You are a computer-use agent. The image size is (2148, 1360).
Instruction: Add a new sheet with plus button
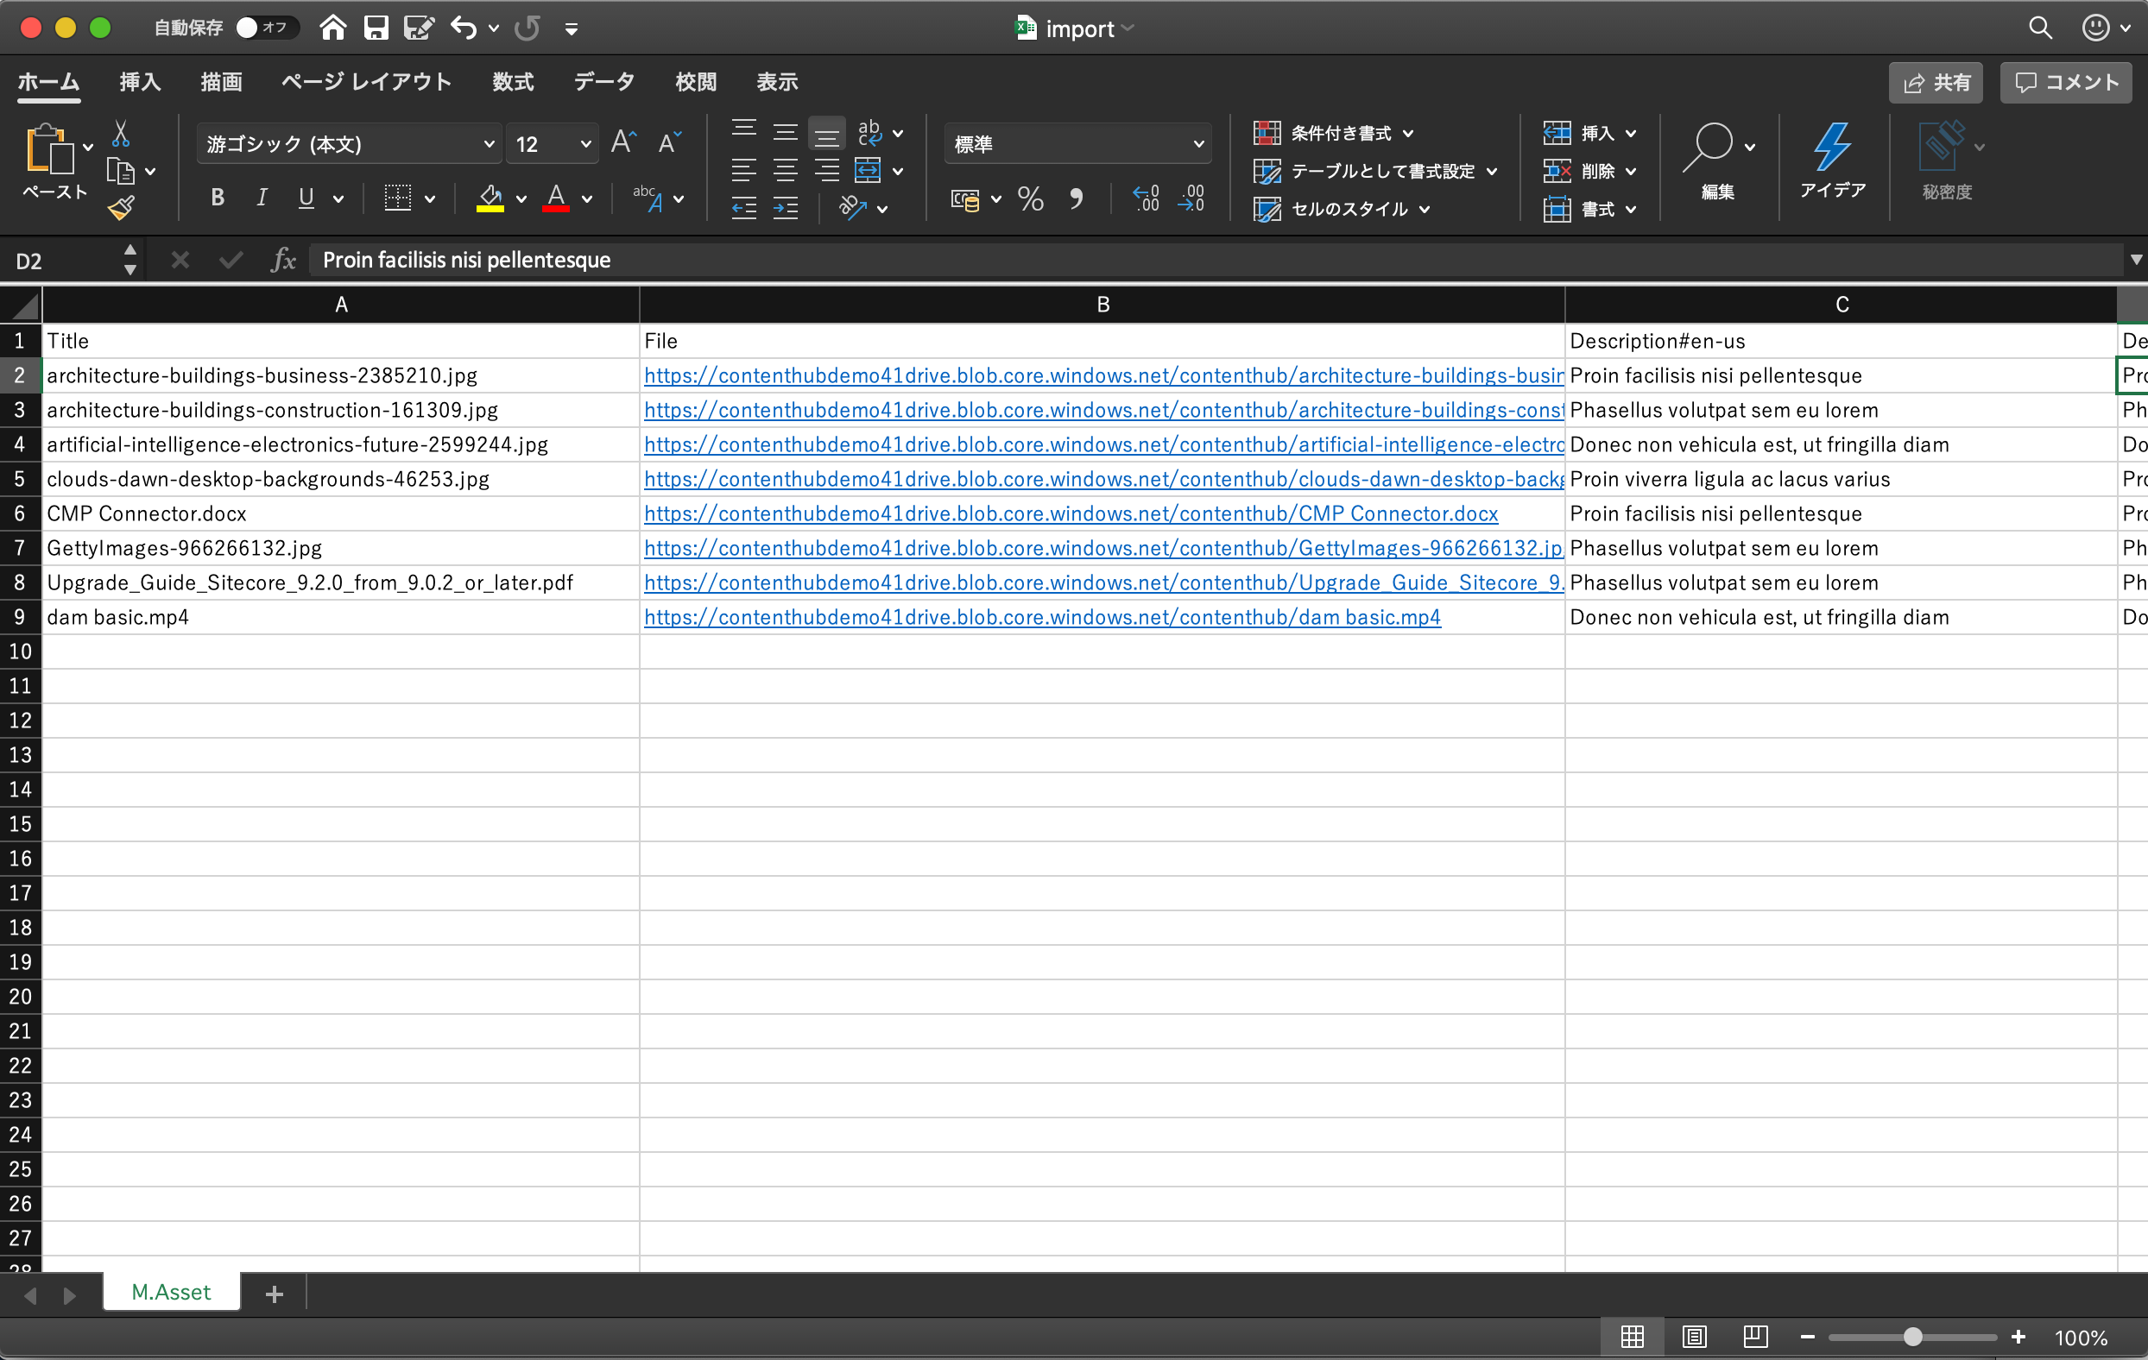pyautogui.click(x=274, y=1294)
